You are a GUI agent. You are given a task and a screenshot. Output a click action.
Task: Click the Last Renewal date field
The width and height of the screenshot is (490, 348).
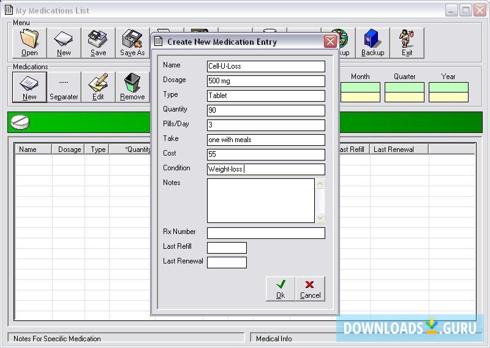(x=227, y=262)
